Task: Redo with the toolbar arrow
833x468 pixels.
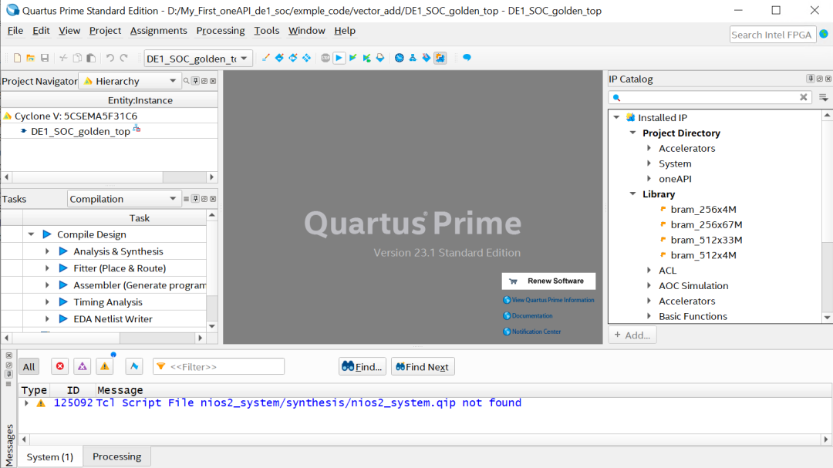Action: click(x=123, y=58)
